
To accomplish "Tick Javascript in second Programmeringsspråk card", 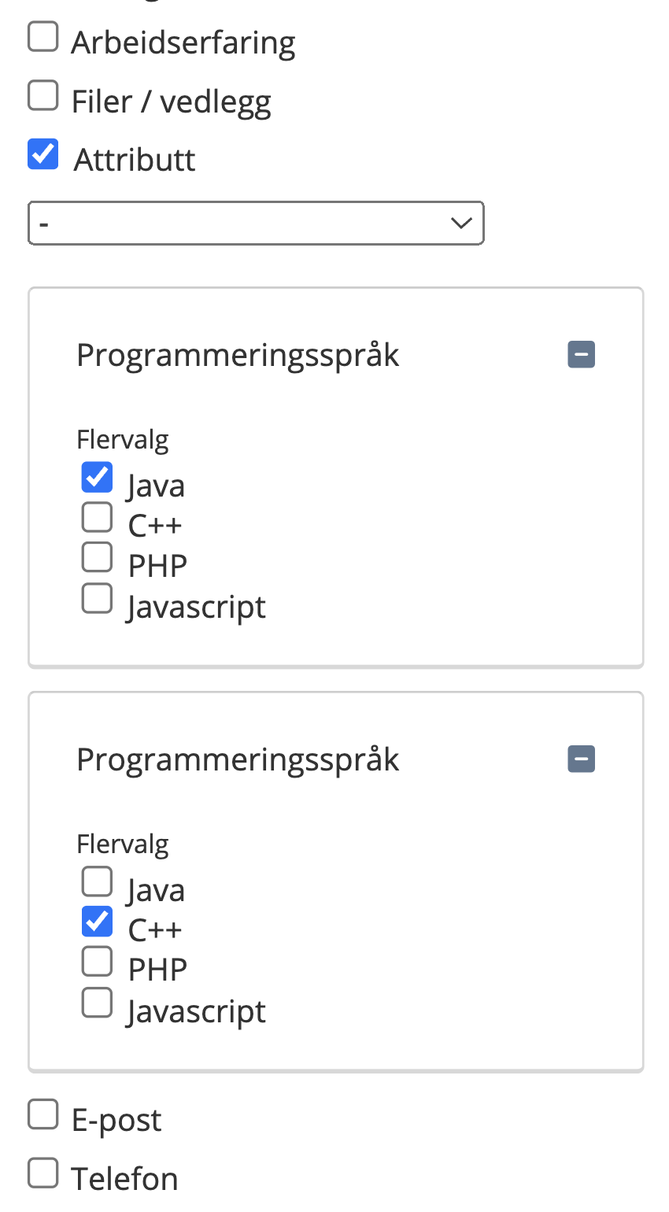I will (97, 1003).
